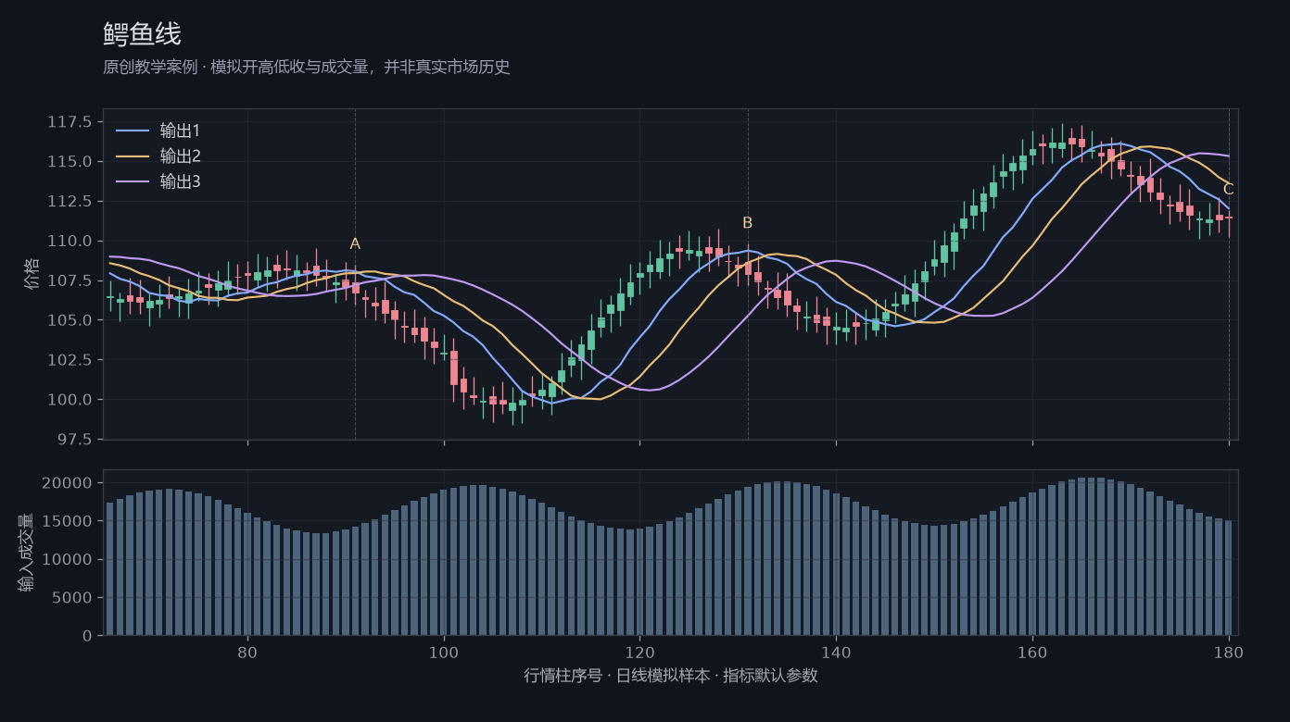Click x-axis tick label 140
Image resolution: width=1290 pixels, height=722 pixels.
836,652
